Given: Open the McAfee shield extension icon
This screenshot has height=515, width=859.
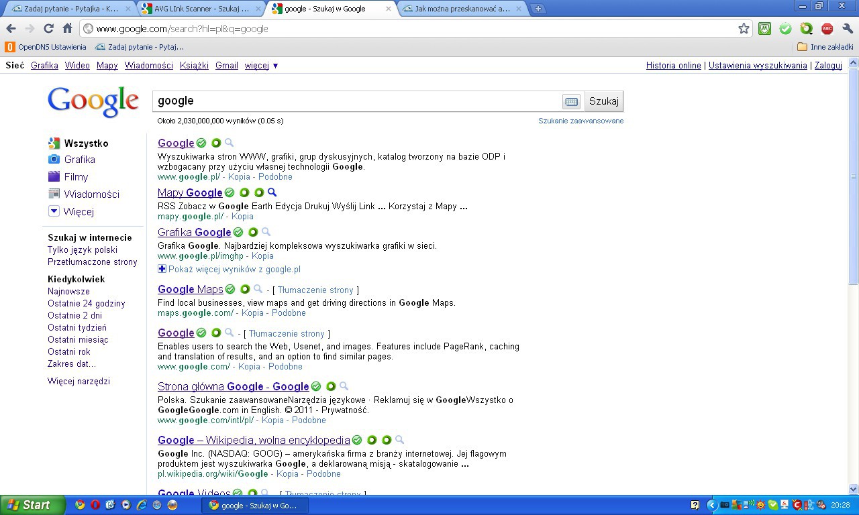Looking at the screenshot, I should 764,29.
